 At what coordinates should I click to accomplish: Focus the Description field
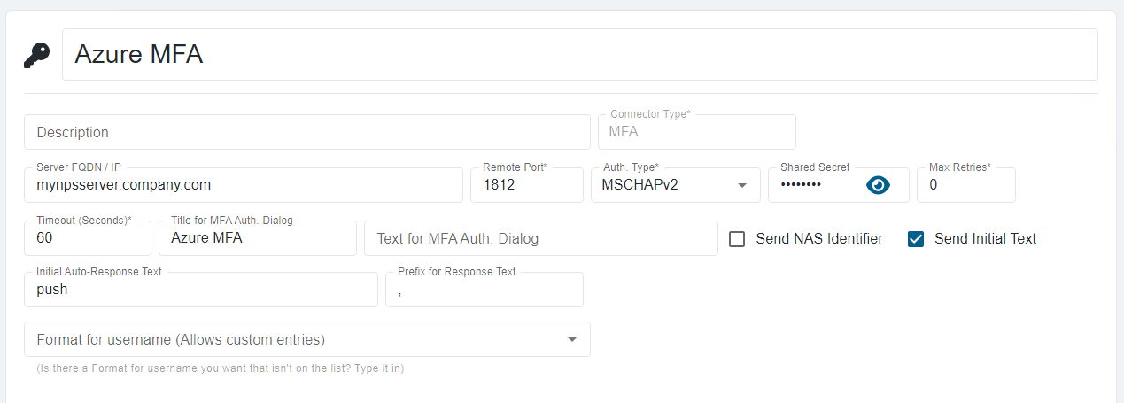point(306,133)
